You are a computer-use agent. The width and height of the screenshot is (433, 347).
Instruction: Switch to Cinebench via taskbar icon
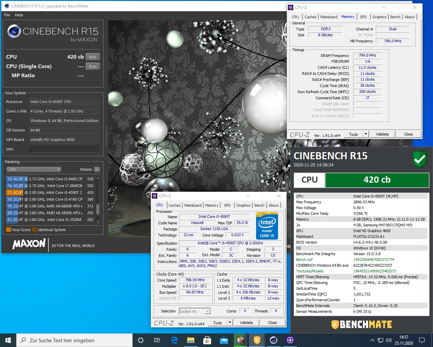coord(274,340)
